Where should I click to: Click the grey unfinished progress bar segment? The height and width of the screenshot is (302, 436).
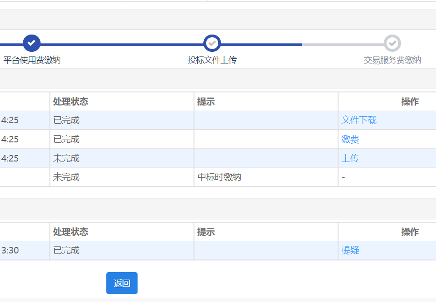[343, 44]
